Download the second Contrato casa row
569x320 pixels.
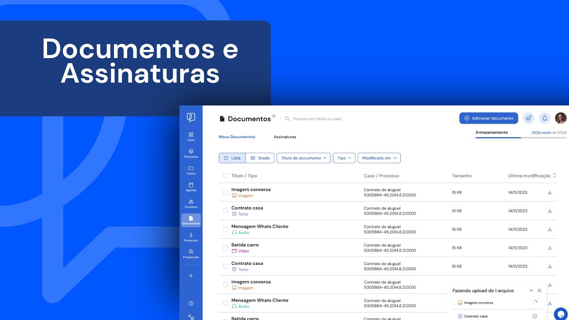(550, 266)
